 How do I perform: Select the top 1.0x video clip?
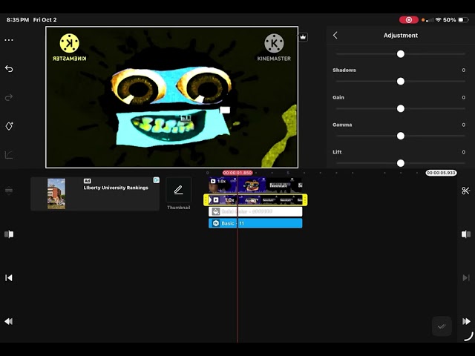click(255, 185)
